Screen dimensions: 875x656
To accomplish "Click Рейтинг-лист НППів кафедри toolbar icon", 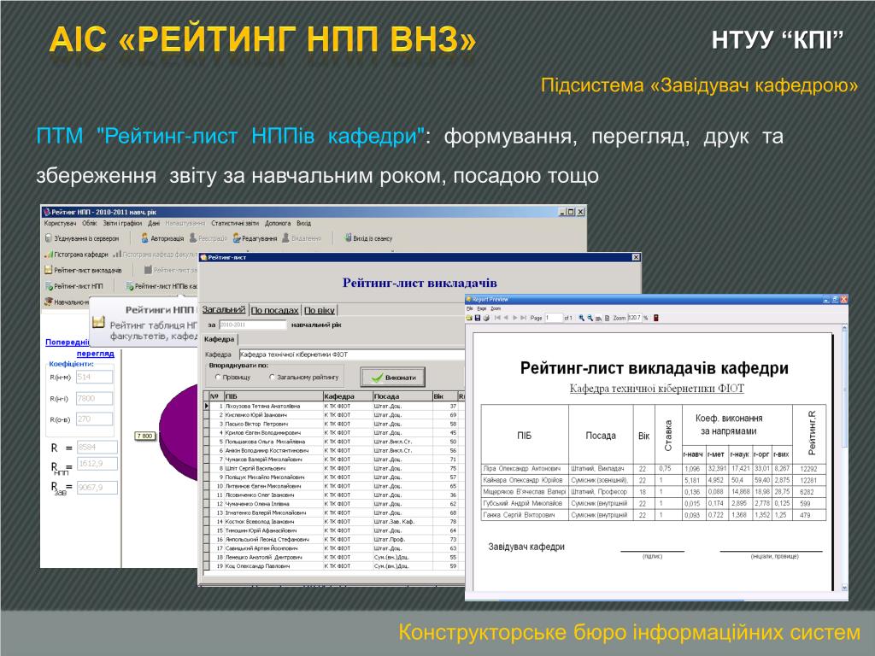I will tap(130, 286).
